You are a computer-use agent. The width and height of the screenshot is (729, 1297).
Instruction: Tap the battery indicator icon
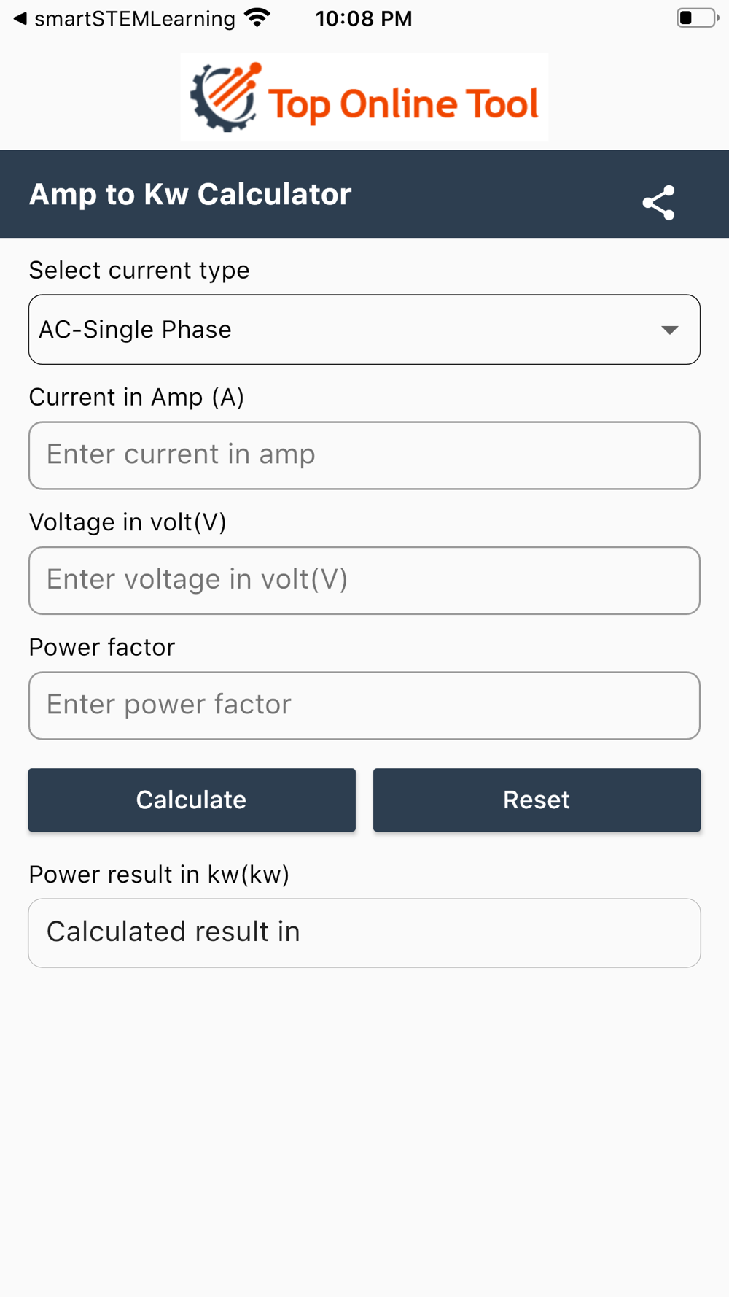click(x=698, y=18)
